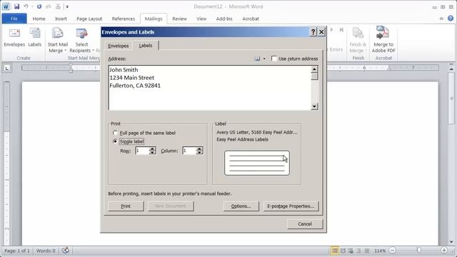Switch to Outline view icon

[358, 251]
